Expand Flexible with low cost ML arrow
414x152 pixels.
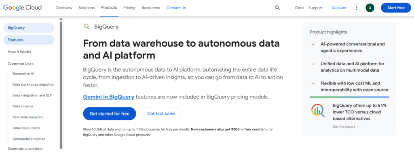pos(313,84)
